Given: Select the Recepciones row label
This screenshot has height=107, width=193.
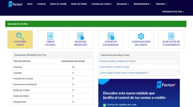Looking at the screenshot, I should [20, 102].
